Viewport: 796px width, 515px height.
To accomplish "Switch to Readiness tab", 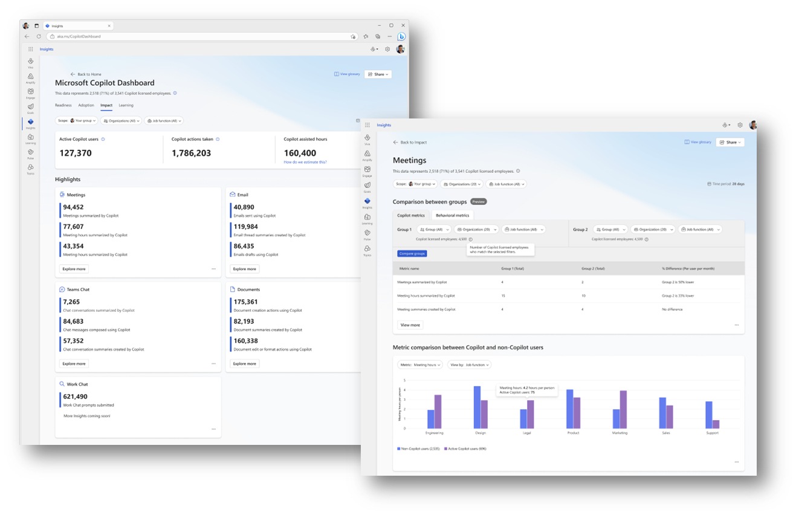I will click(x=63, y=105).
